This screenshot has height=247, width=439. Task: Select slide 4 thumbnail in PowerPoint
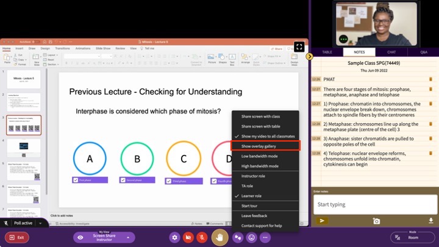[x=24, y=148]
